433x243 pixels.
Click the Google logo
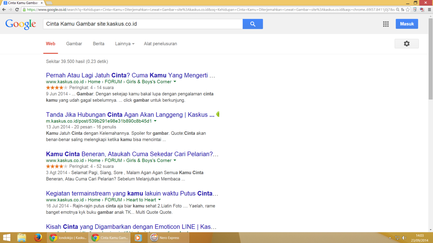click(x=21, y=24)
